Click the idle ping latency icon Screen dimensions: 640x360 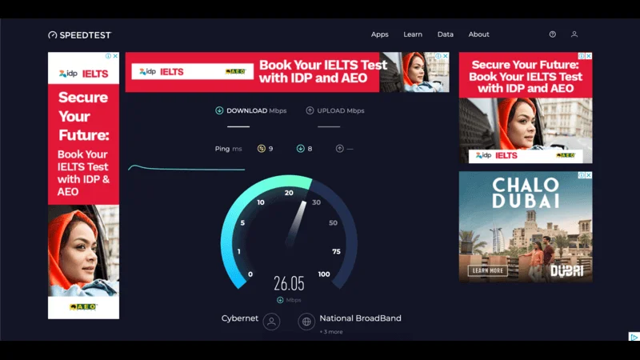pyautogui.click(x=262, y=149)
